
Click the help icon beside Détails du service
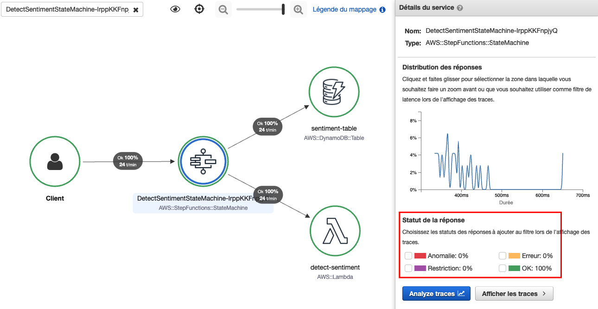[x=460, y=8]
